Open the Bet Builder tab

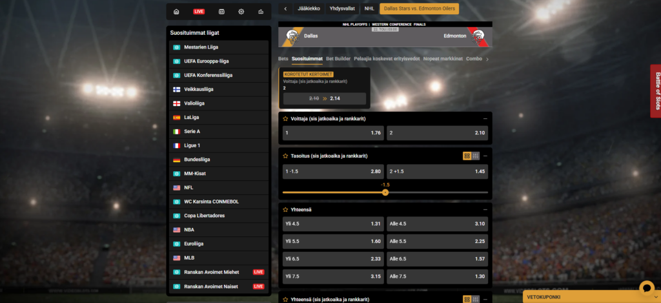338,59
